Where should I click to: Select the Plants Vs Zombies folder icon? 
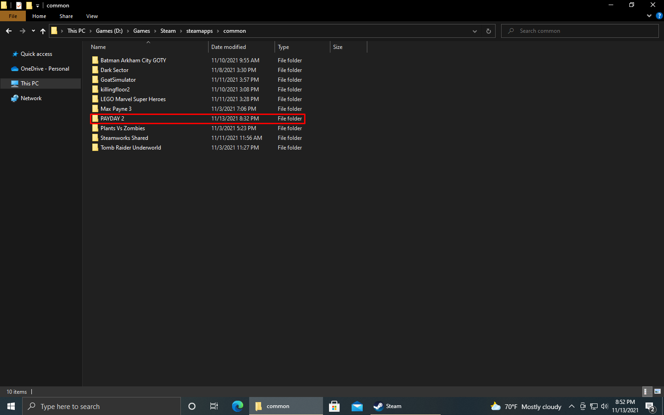coord(95,128)
